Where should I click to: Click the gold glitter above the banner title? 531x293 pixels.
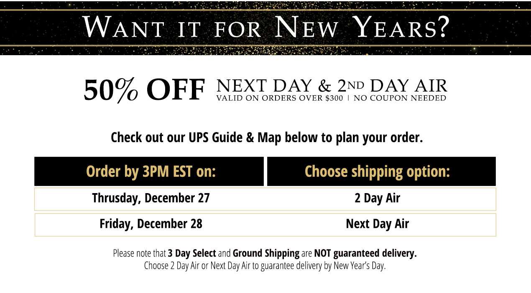[x=265, y=4]
